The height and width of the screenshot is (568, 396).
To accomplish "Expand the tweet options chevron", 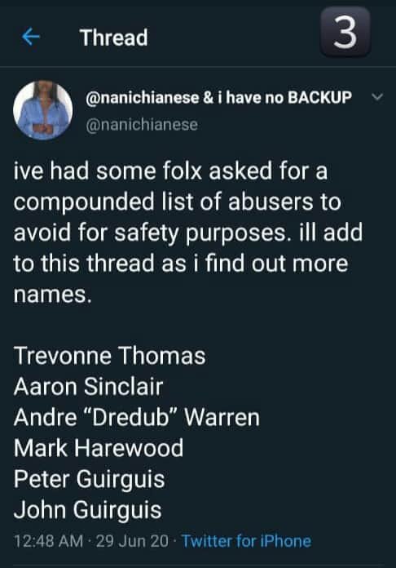I will 377,97.
